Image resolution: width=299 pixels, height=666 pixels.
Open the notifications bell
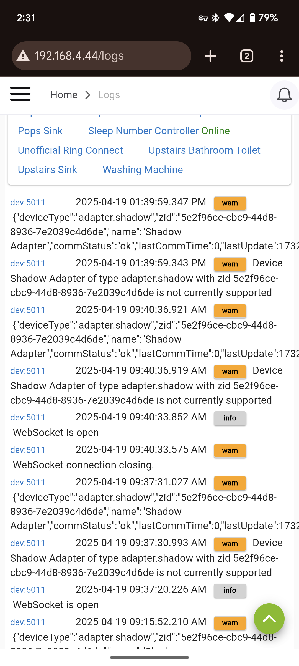[284, 95]
